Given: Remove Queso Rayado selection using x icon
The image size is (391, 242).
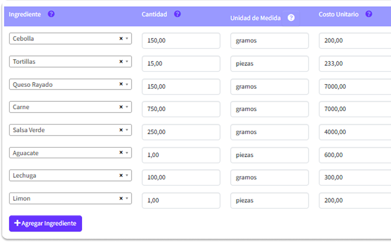Looking at the screenshot, I should 121,84.
